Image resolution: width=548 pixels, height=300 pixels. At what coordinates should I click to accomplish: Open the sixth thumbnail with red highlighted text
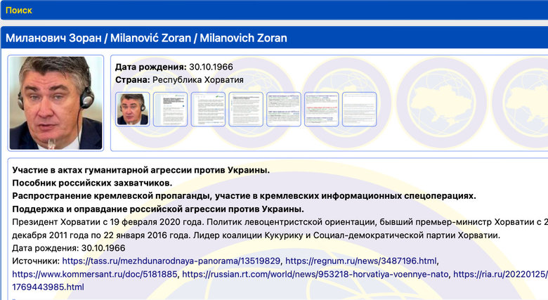coord(321,109)
